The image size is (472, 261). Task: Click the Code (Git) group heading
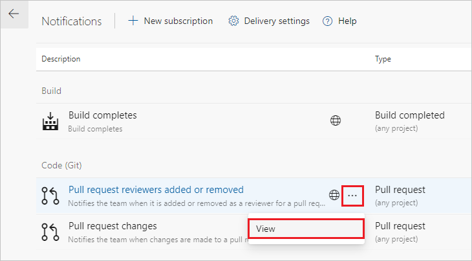click(61, 165)
